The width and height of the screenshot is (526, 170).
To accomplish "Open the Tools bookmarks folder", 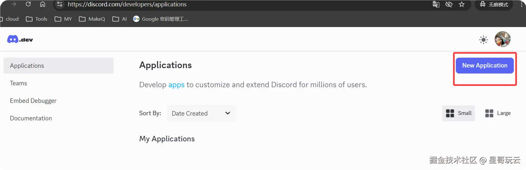I will click(37, 19).
